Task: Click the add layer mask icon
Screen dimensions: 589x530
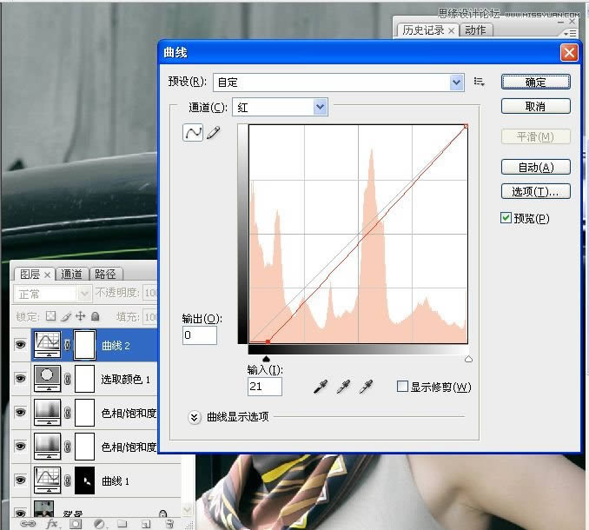Action: pos(76,524)
